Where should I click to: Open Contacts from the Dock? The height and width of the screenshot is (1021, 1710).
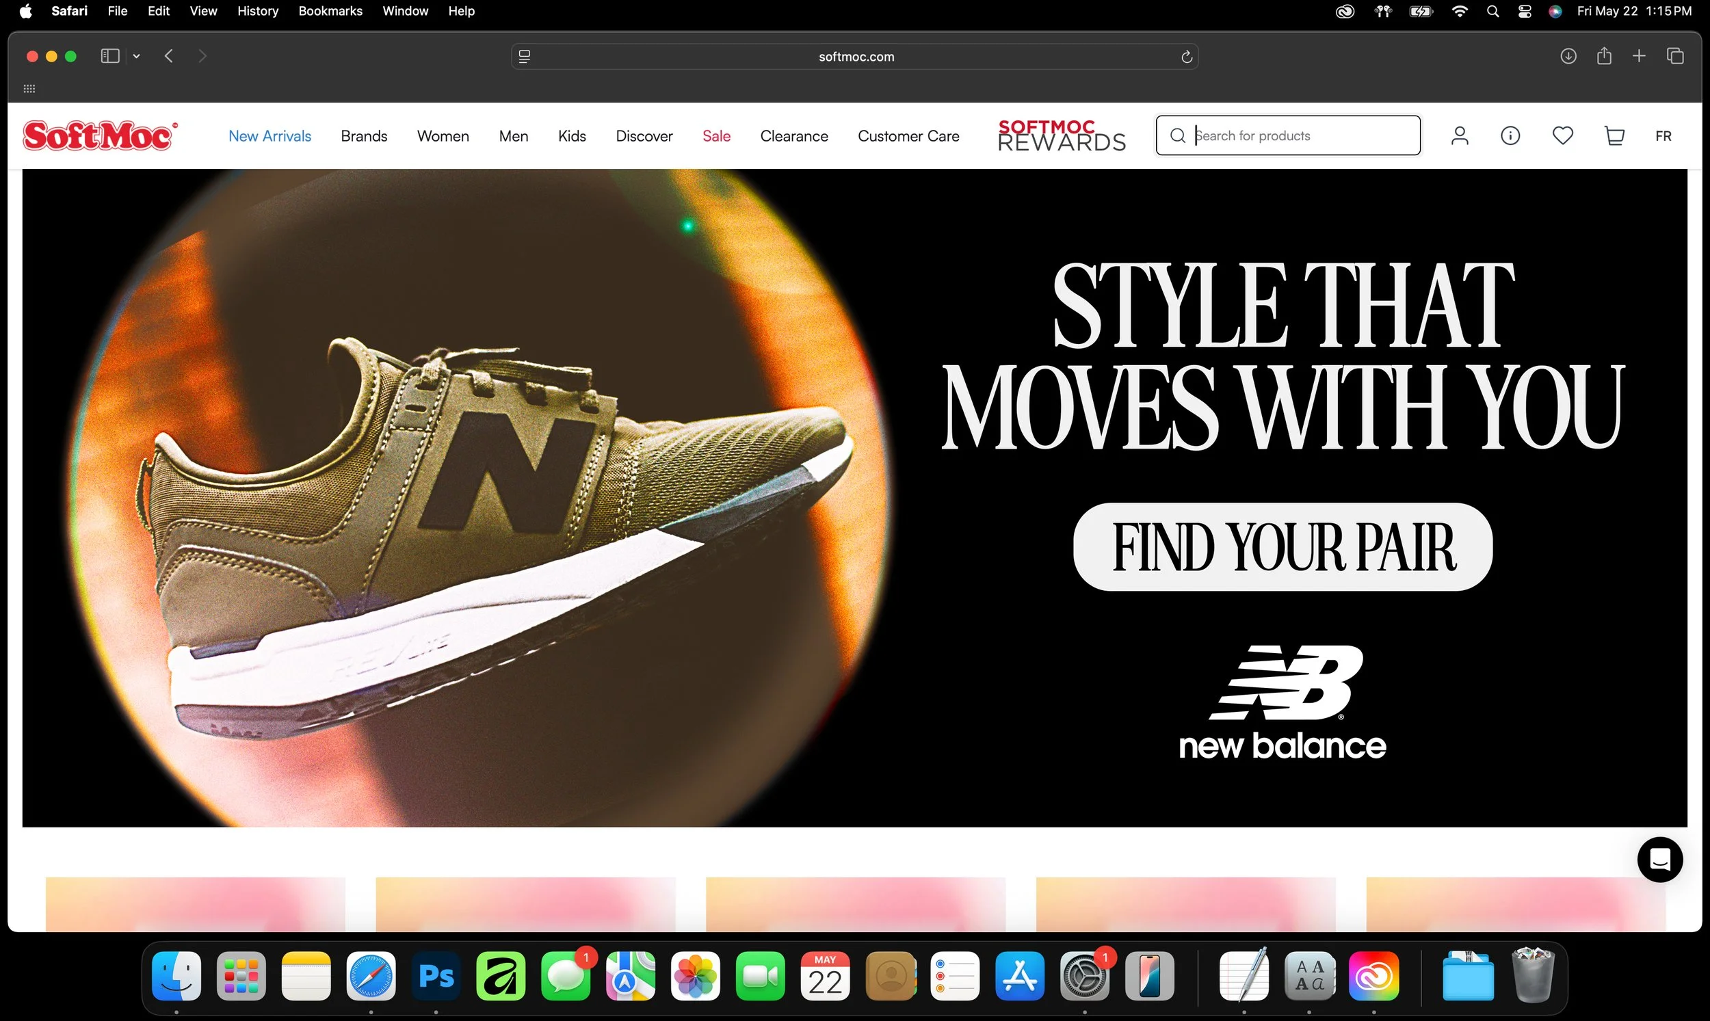point(891,976)
